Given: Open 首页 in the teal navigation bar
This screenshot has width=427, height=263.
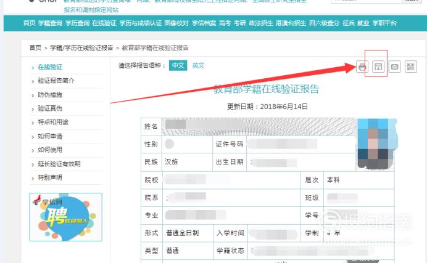Looking at the screenshot, I should [30, 23].
